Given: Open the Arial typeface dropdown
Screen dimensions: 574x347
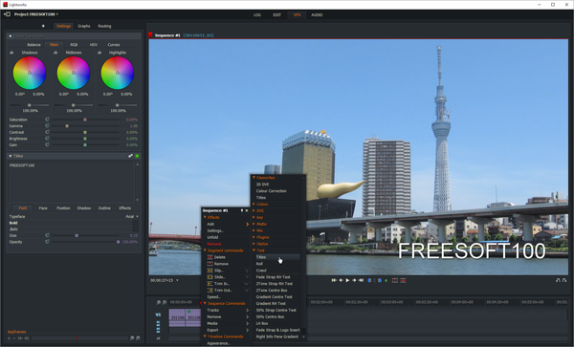Looking at the screenshot, I should tap(132, 216).
